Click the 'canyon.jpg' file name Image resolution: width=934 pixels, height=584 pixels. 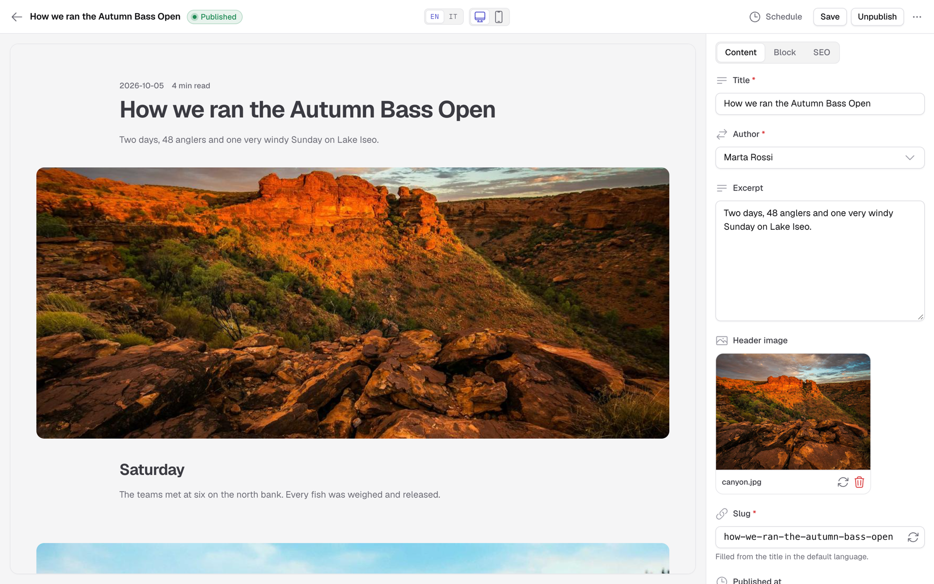pos(742,482)
